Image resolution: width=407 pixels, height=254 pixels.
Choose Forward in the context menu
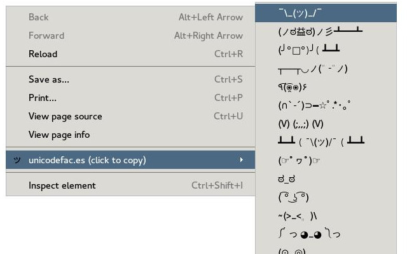[x=130, y=36]
